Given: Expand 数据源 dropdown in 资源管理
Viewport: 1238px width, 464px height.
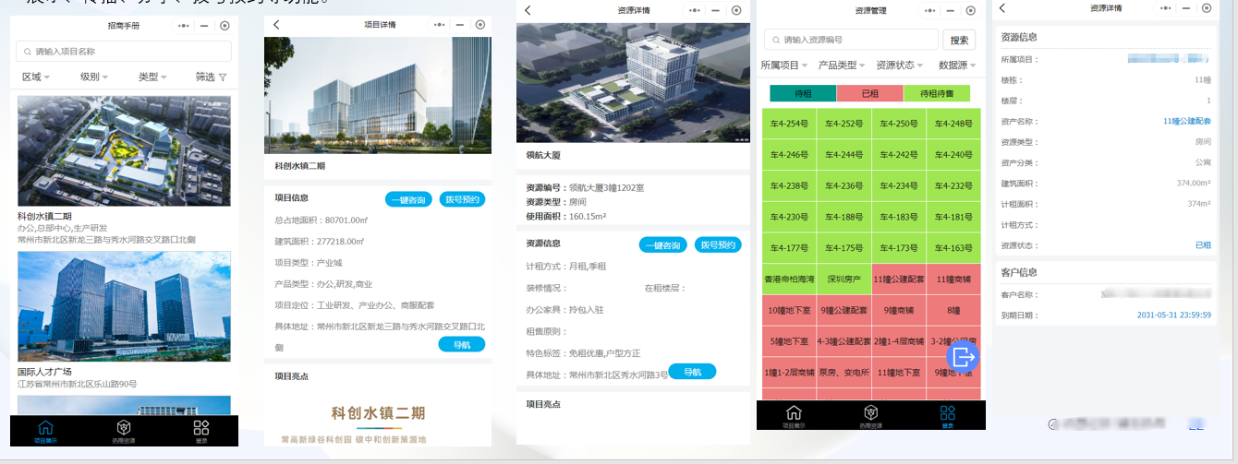Looking at the screenshot, I should 957,65.
